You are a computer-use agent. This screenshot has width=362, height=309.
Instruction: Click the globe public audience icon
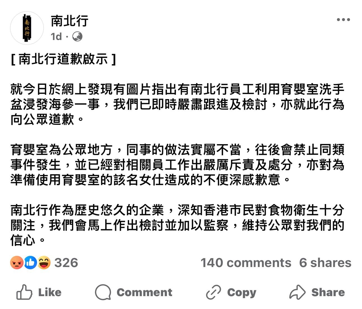tap(77, 37)
